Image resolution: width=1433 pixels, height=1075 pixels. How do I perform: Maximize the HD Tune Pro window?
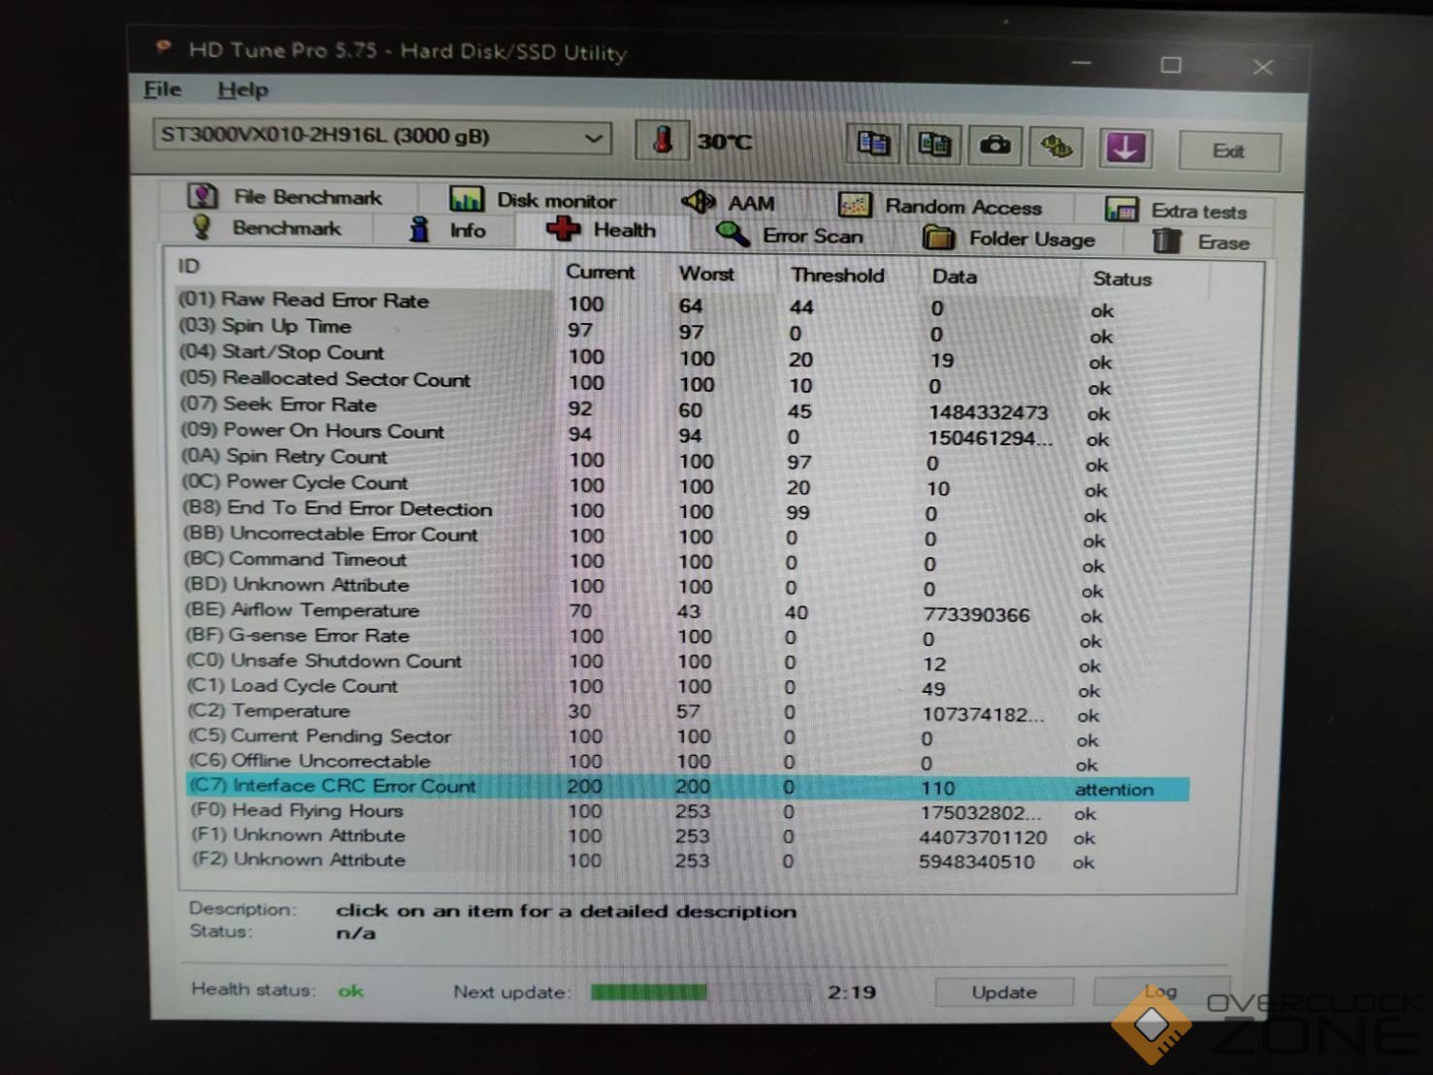(x=1171, y=65)
